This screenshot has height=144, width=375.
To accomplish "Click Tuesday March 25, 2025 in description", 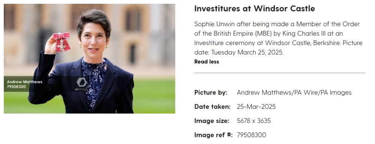I will [x=247, y=52].
